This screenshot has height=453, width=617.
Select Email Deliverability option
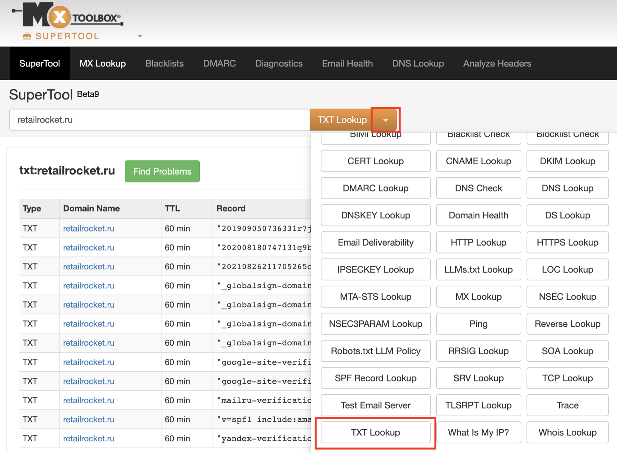[x=376, y=242]
